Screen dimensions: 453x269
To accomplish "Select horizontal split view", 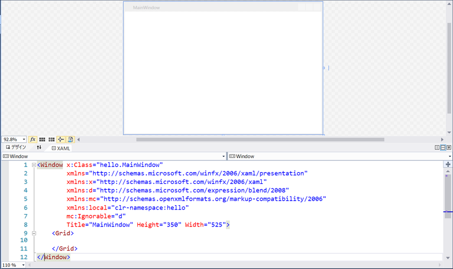I will [x=443, y=147].
